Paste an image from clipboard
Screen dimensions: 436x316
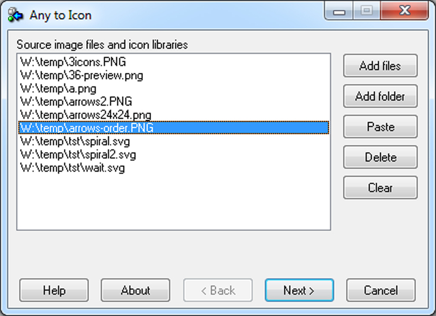380,127
